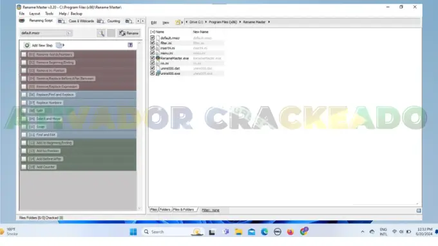Click the Rename Master breadcrumb
The image size is (438, 246).
click(254, 22)
